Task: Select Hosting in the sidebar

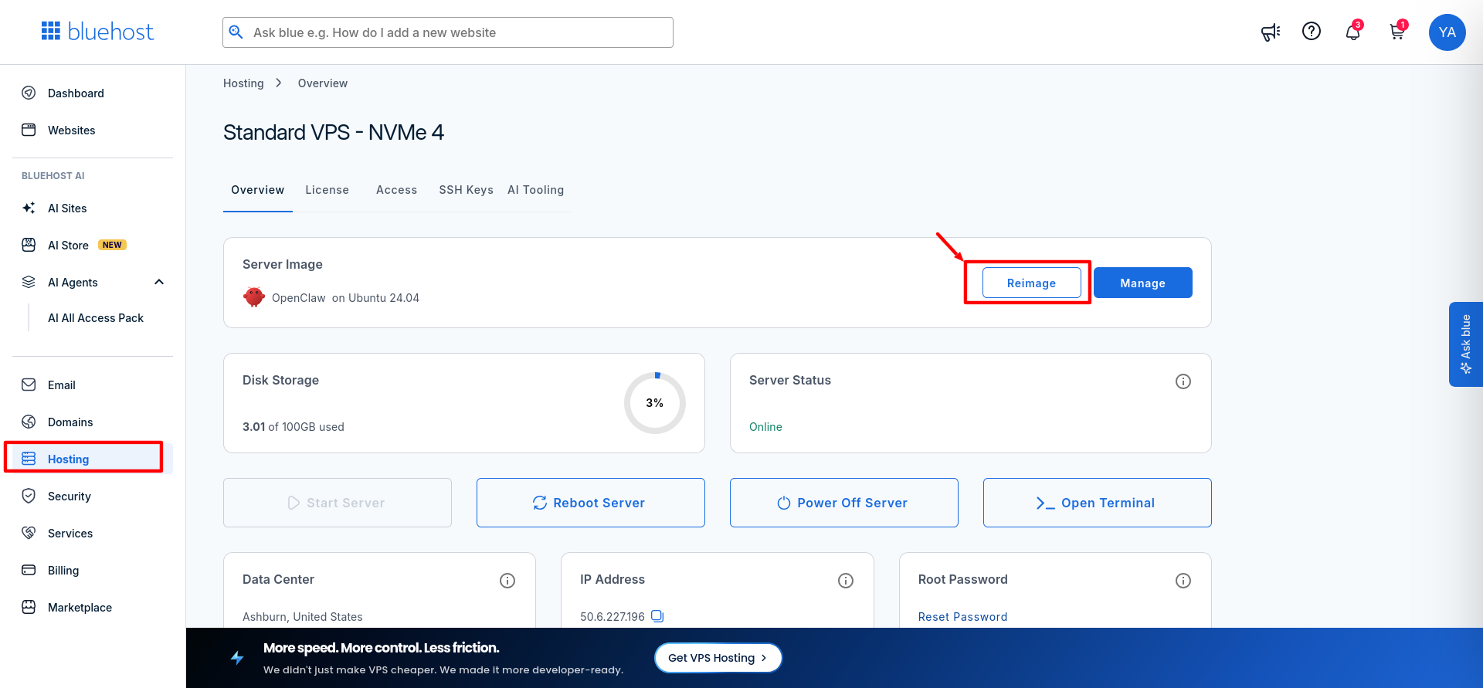Action: point(93,459)
